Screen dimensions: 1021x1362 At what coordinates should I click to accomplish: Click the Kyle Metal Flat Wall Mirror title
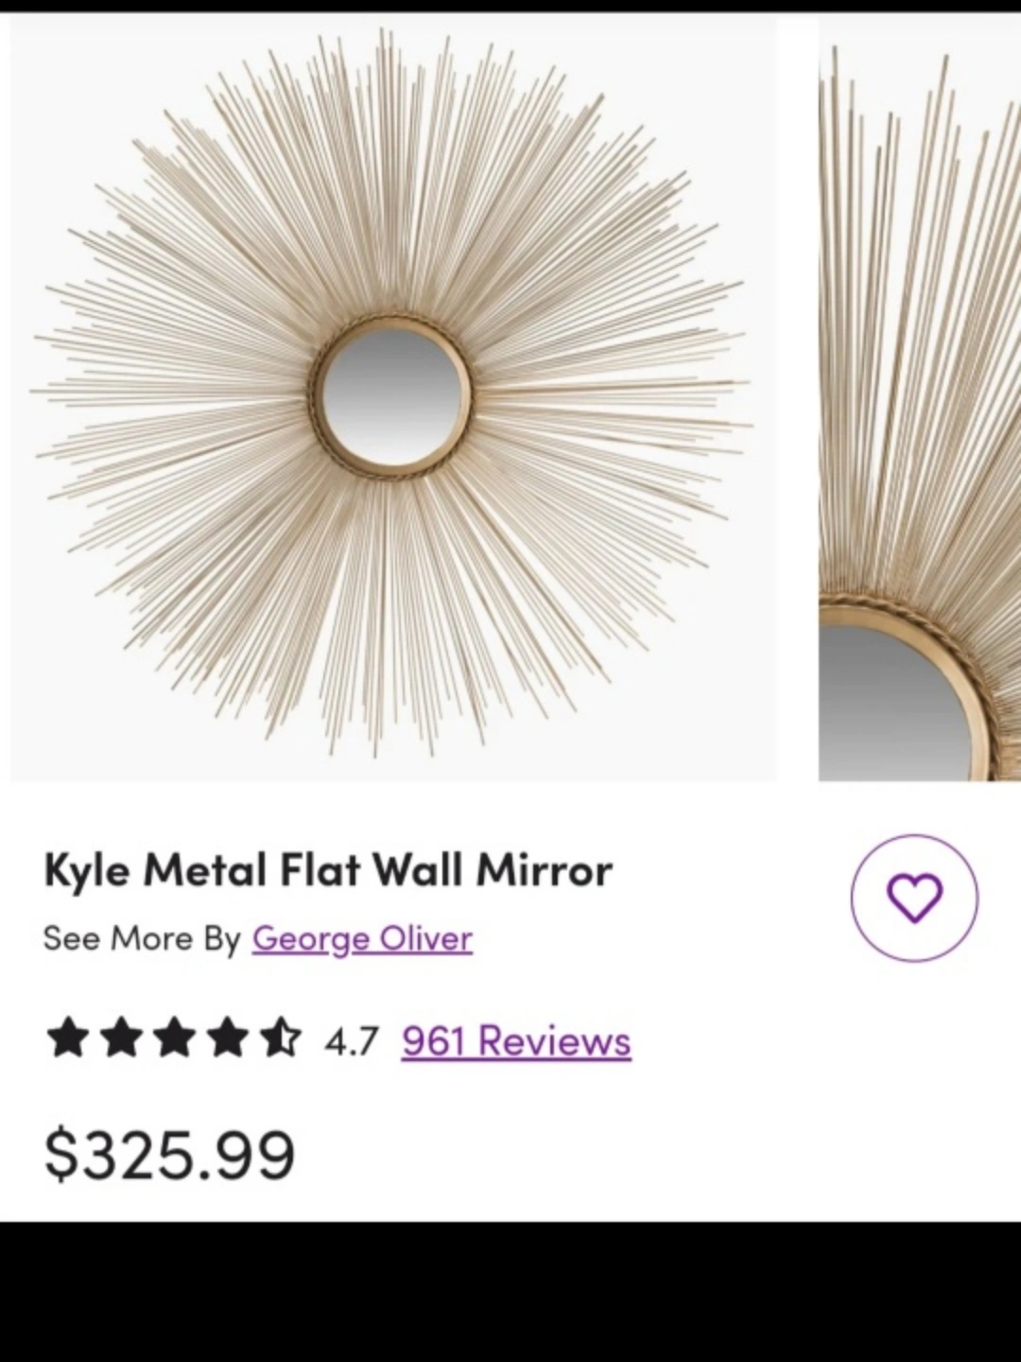click(x=328, y=870)
